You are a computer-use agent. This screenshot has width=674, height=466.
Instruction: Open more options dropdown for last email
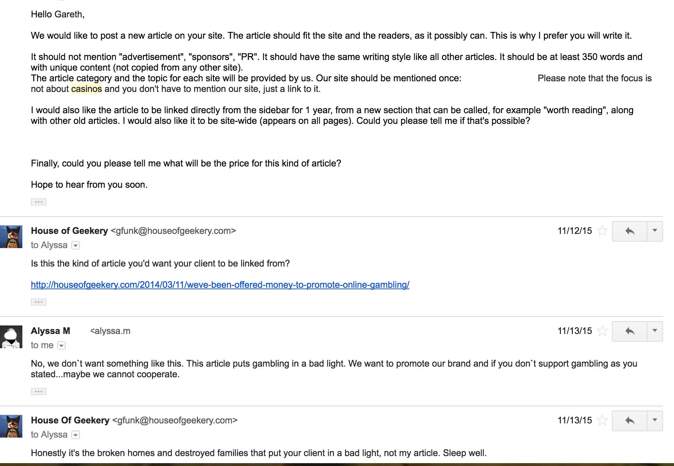655,421
